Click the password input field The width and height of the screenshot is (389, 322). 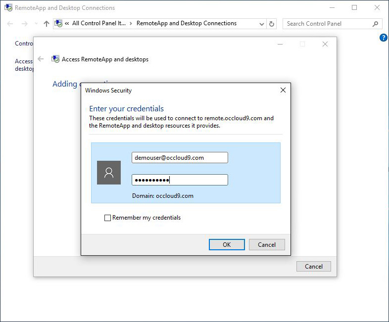[x=180, y=180]
